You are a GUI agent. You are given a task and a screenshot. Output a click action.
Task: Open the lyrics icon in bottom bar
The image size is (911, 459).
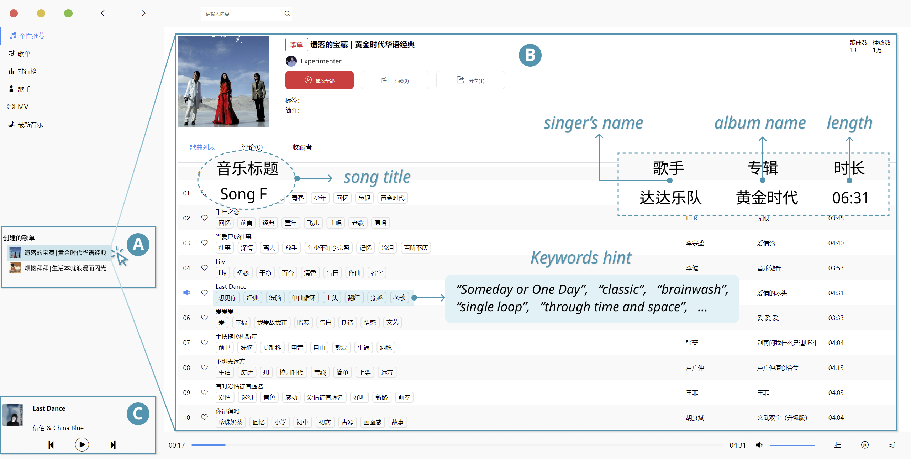point(865,445)
